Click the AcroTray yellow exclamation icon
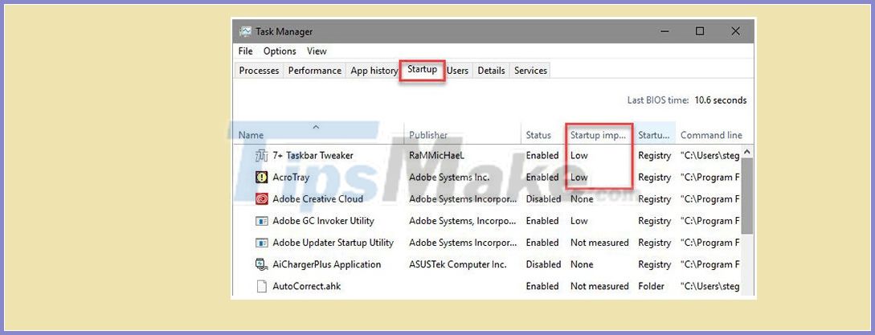 (x=262, y=177)
